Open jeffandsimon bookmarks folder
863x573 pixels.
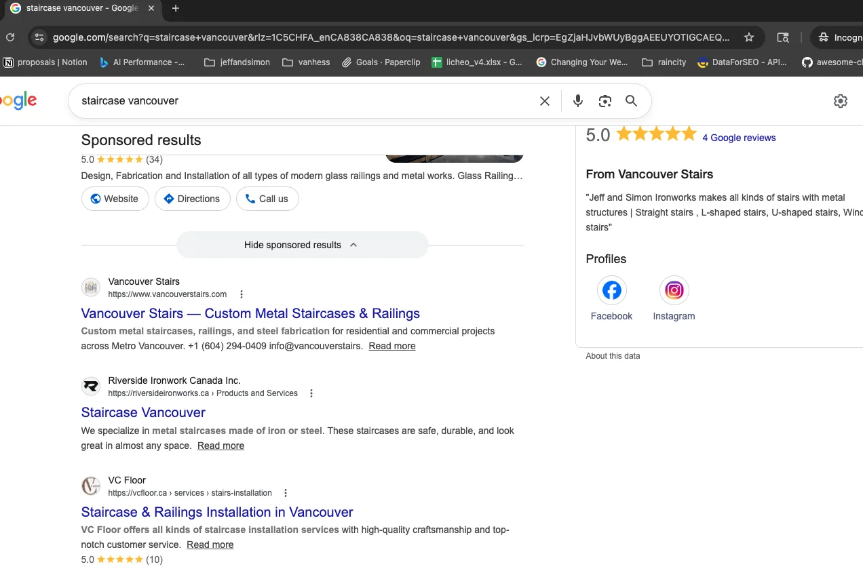tap(237, 62)
